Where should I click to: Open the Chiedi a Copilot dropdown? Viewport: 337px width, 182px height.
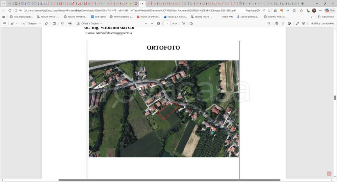point(101,24)
